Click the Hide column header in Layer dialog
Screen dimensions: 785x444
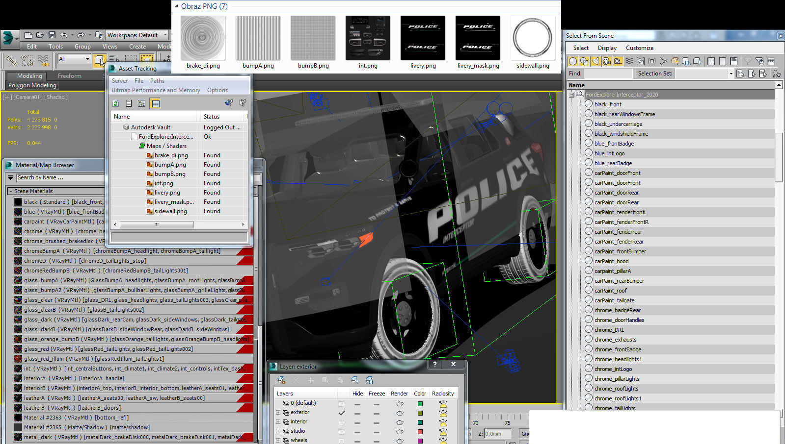(357, 394)
